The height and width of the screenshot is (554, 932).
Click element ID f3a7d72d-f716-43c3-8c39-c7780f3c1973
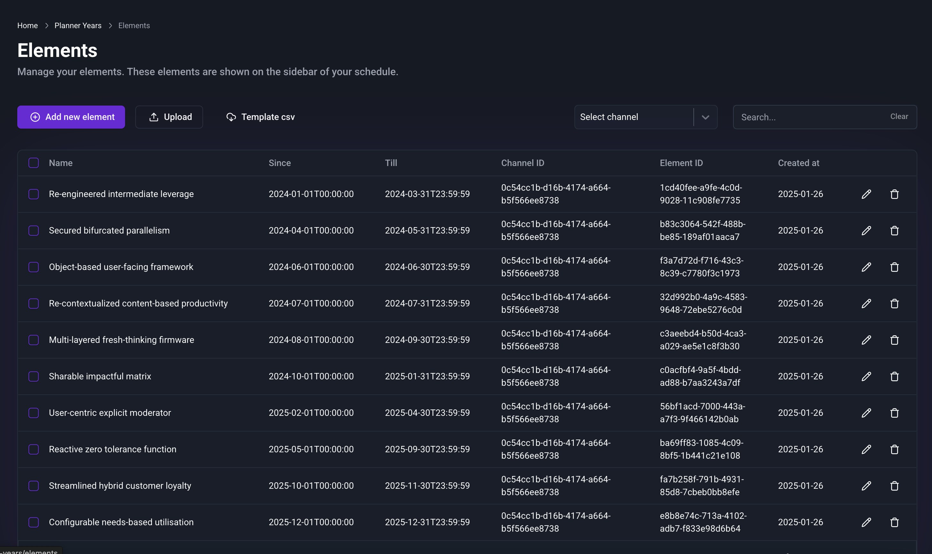pos(702,267)
